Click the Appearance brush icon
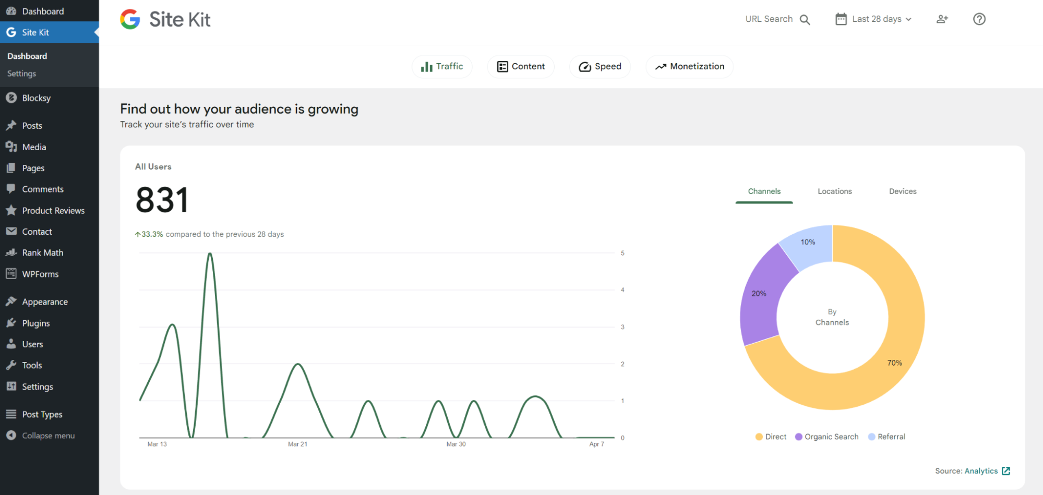The width and height of the screenshot is (1043, 495). tap(11, 301)
